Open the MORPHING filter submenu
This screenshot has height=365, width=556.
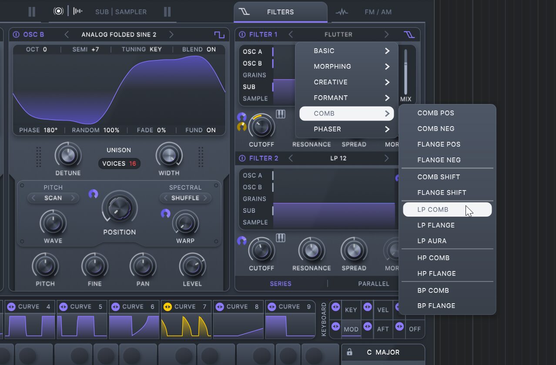pos(347,67)
